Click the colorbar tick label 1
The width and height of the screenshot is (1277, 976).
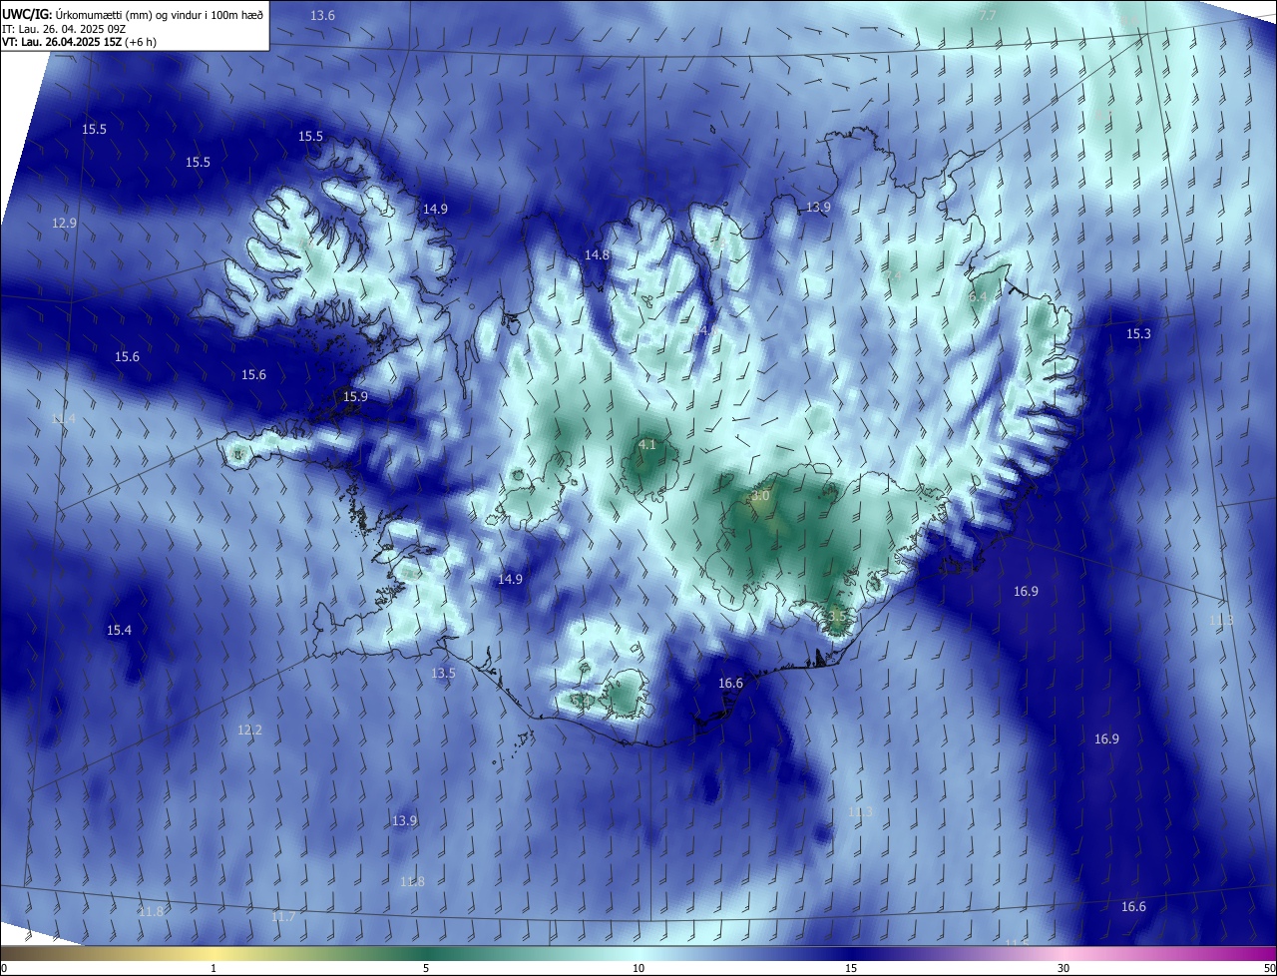pyautogui.click(x=214, y=969)
